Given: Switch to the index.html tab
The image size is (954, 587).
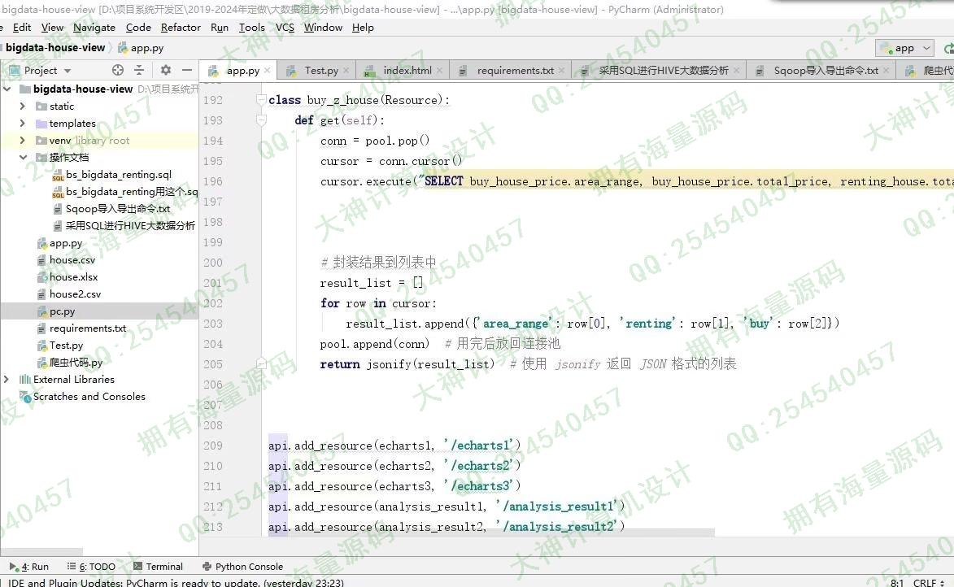Looking at the screenshot, I should pyautogui.click(x=402, y=71).
